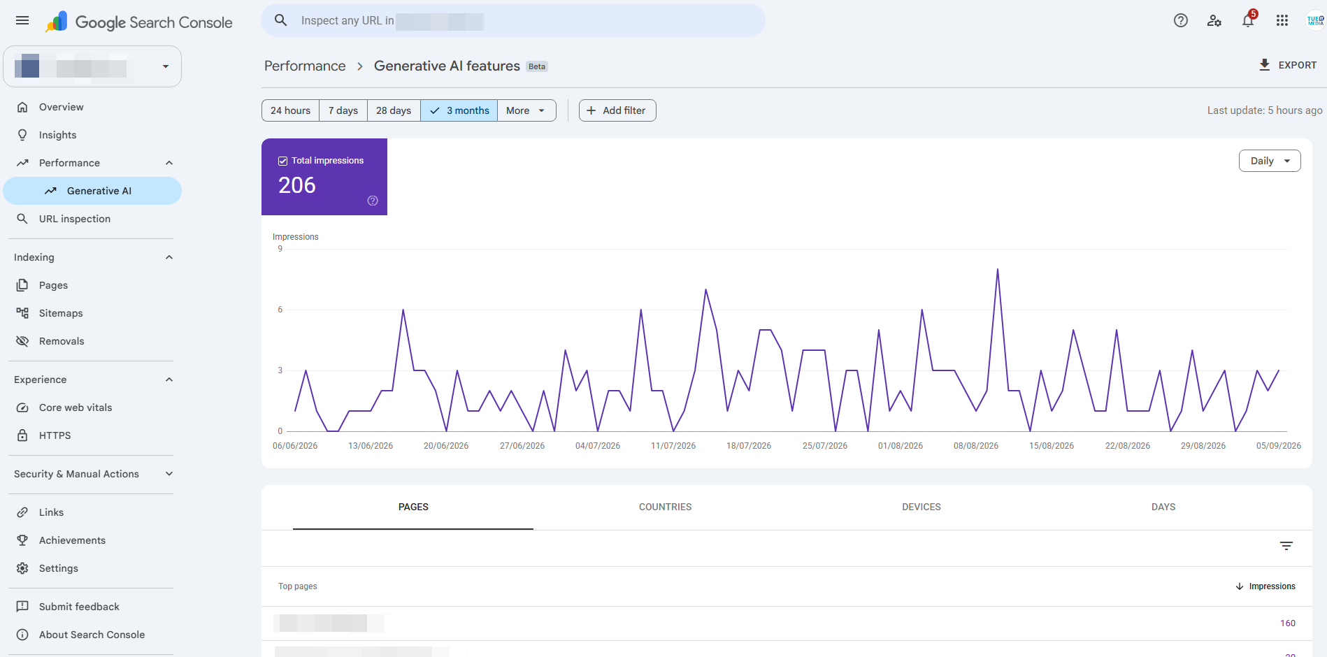
Task: Open the Google apps grid
Action: pos(1282,21)
